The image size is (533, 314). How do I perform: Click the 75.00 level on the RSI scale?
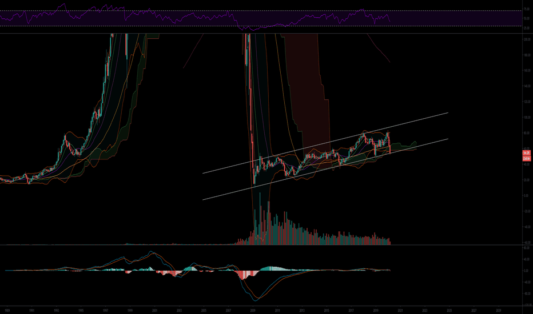(527, 10)
